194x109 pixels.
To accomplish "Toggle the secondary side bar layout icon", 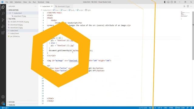I will pyautogui.click(x=172, y=2).
